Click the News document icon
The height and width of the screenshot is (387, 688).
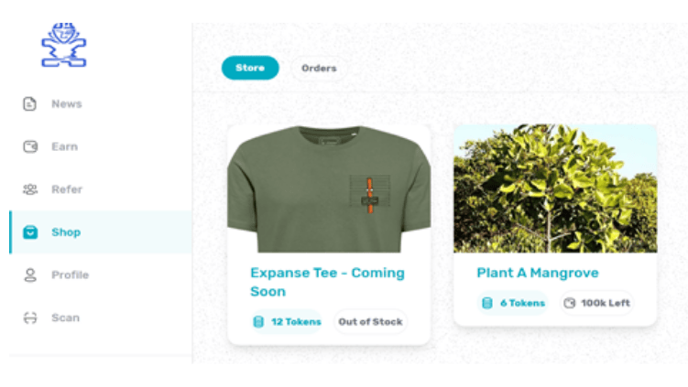[x=30, y=104]
